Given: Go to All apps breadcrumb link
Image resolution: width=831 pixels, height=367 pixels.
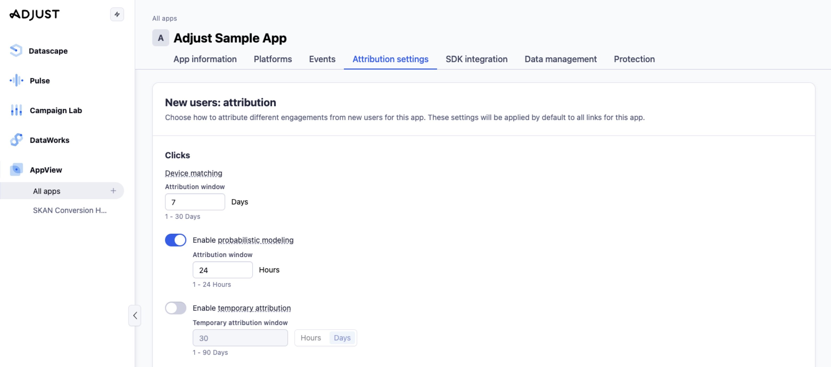Looking at the screenshot, I should 164,18.
